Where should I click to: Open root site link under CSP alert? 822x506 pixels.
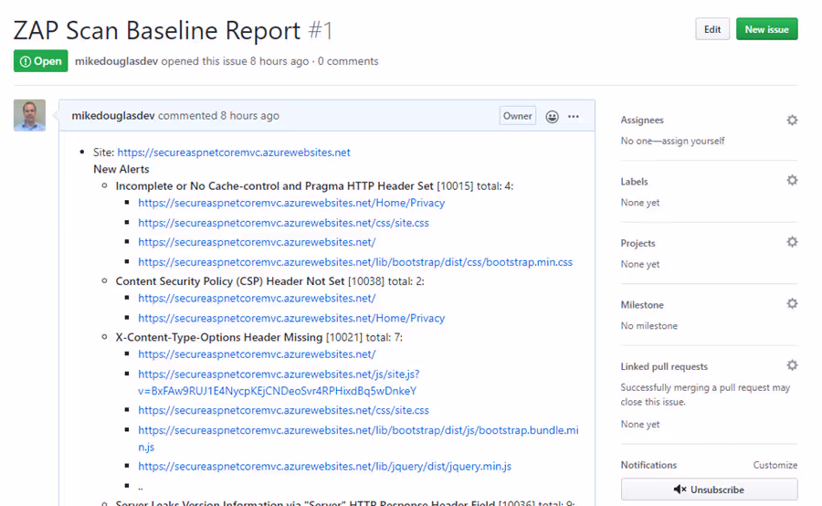pos(257,298)
